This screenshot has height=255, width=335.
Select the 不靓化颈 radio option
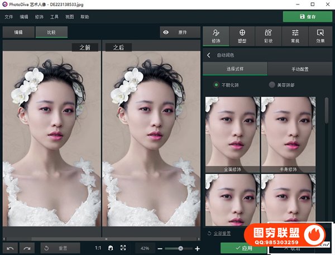pyautogui.click(x=217, y=85)
